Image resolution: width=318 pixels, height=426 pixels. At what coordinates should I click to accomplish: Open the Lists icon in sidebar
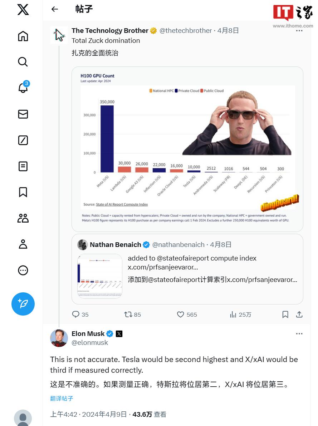coord(23,166)
